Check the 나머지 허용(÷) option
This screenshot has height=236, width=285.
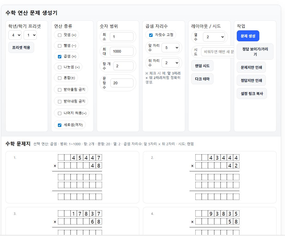[60, 113]
